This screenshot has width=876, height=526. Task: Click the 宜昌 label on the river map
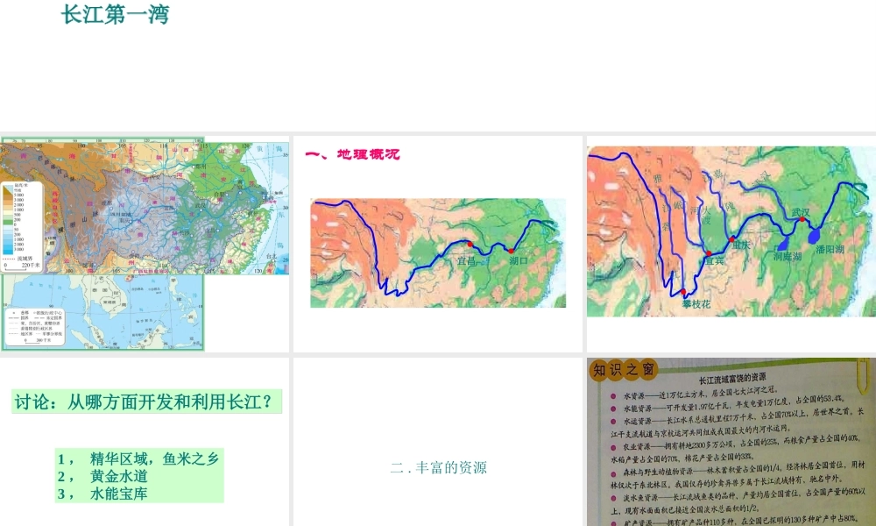(x=467, y=260)
